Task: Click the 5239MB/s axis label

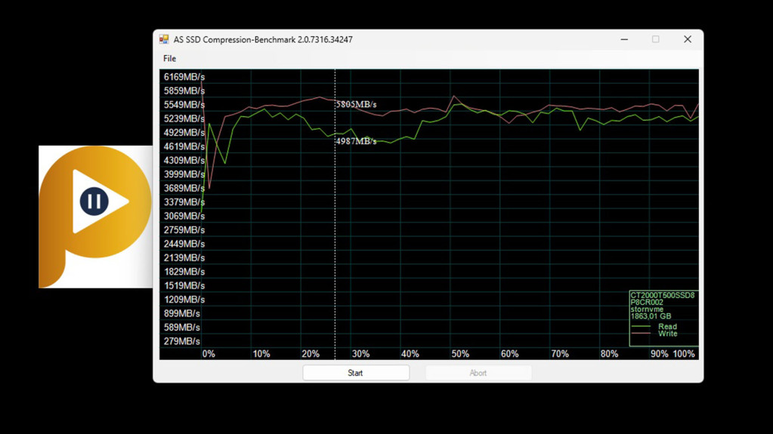Action: point(184,119)
